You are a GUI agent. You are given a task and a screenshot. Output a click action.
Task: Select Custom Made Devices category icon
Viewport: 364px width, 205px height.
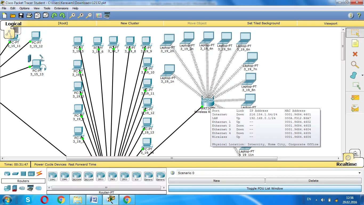point(30,188)
